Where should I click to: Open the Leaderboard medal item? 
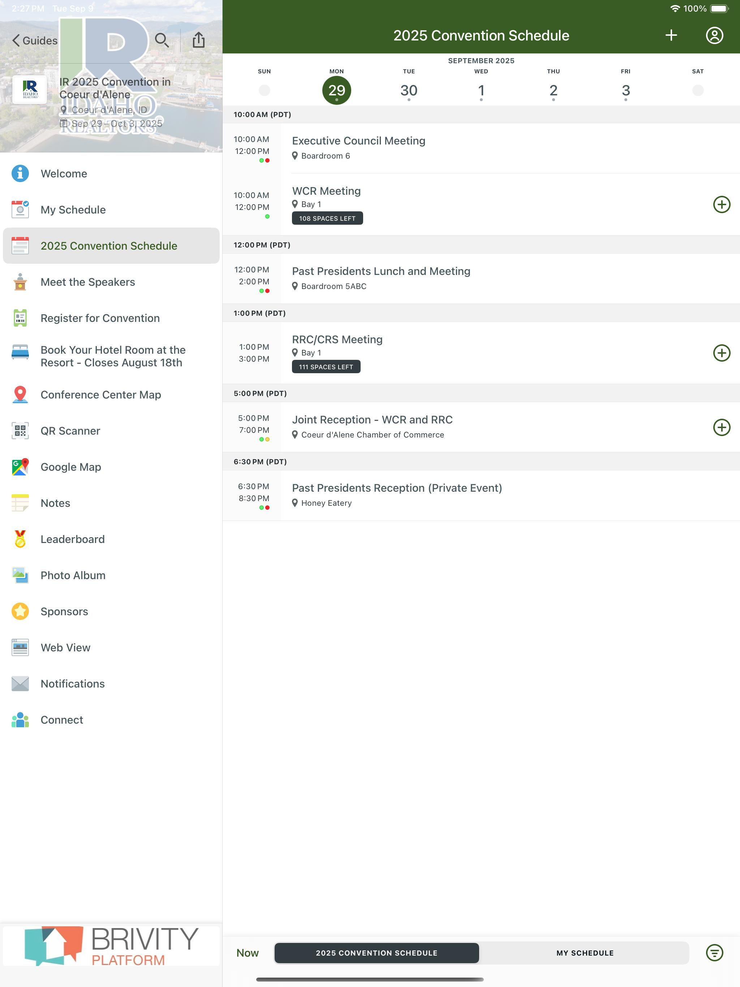(111, 539)
